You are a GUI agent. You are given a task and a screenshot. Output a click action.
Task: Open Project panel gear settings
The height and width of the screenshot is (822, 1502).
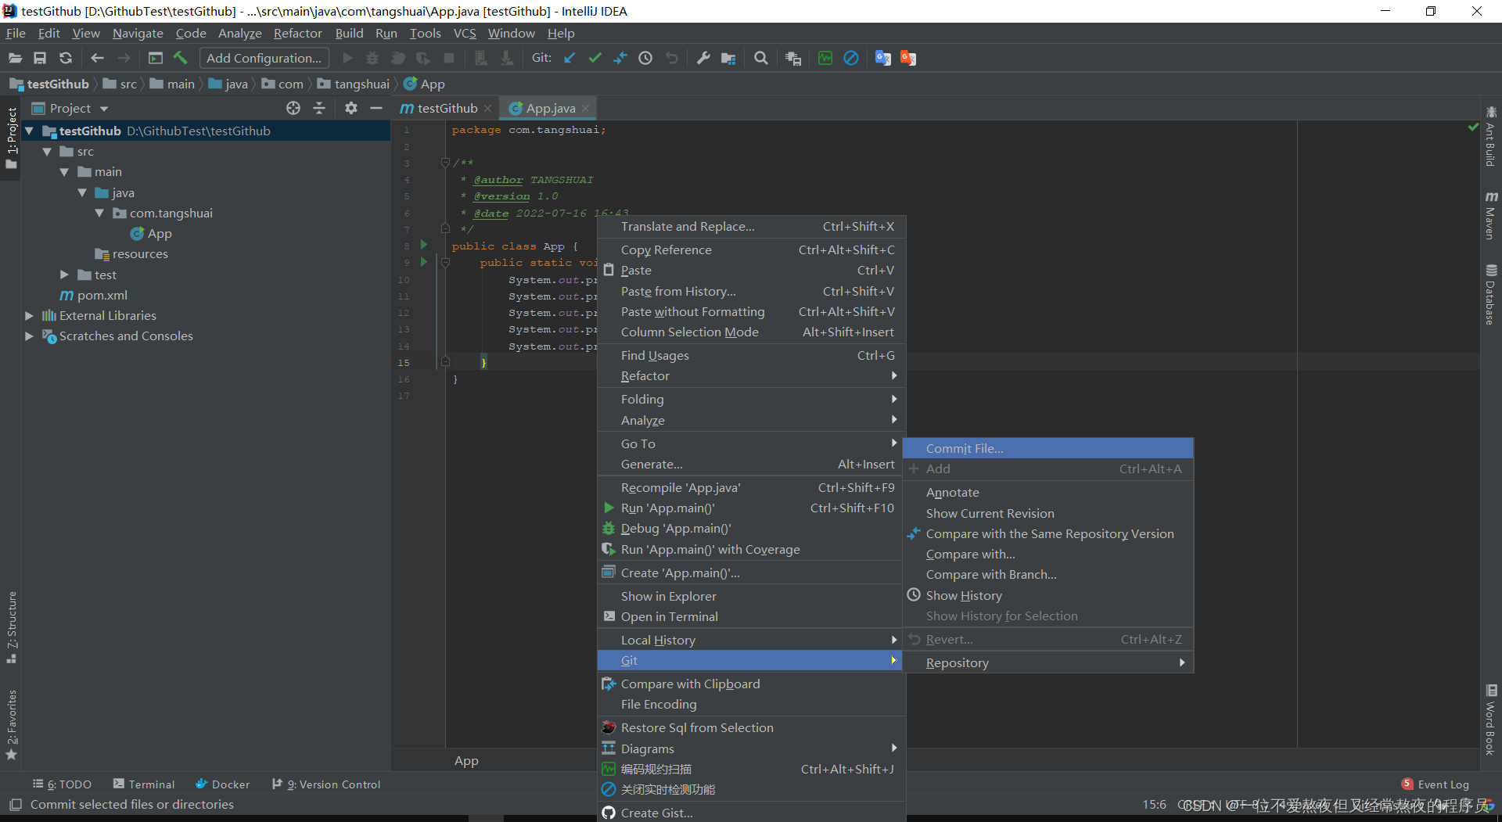(351, 108)
